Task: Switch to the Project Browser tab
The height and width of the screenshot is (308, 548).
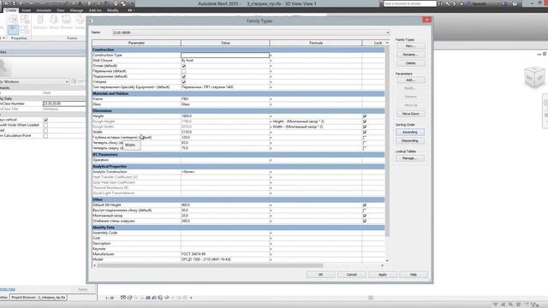Action: (x=39, y=298)
